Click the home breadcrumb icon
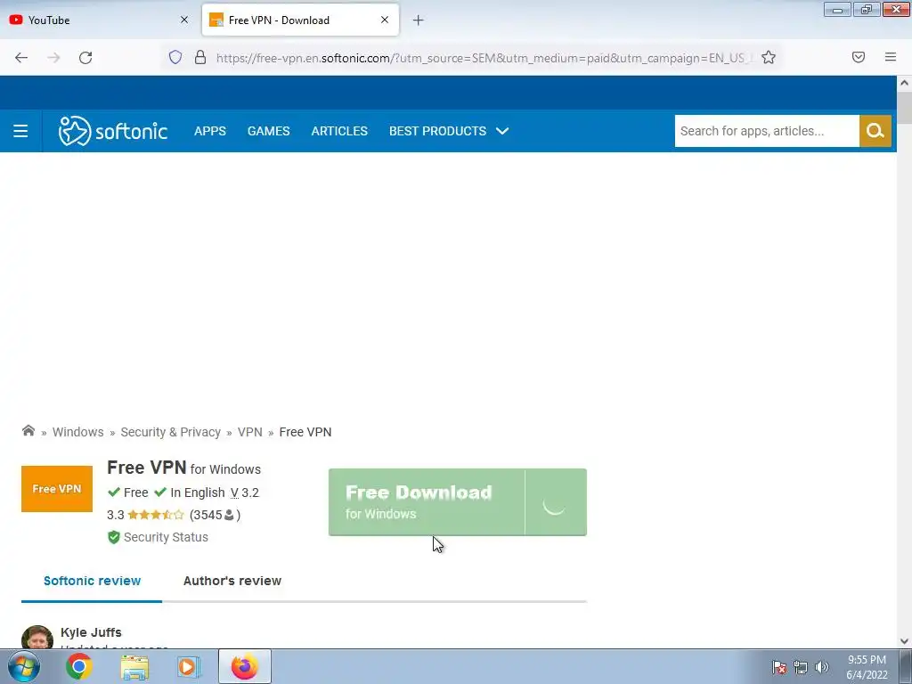 [x=28, y=431]
